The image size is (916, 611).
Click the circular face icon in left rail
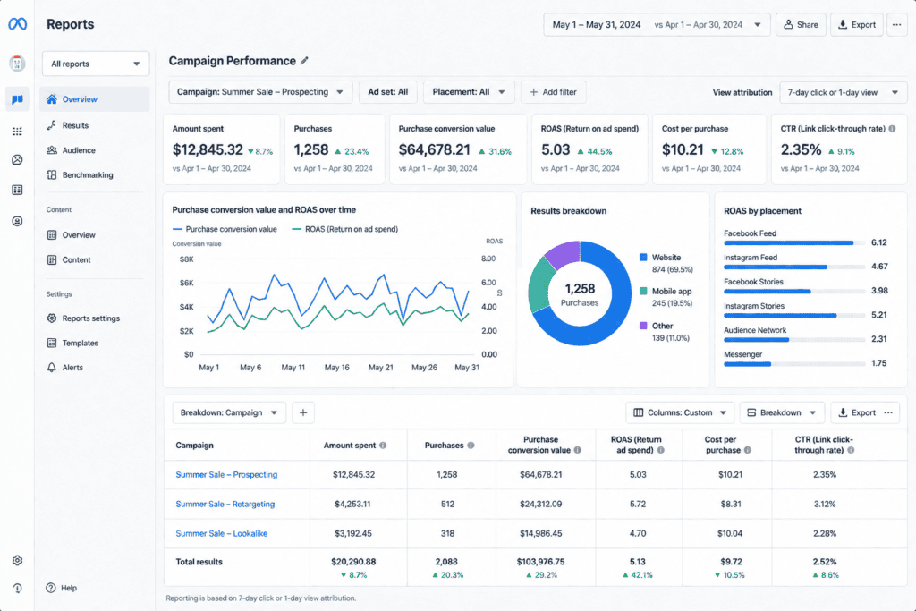(x=17, y=221)
